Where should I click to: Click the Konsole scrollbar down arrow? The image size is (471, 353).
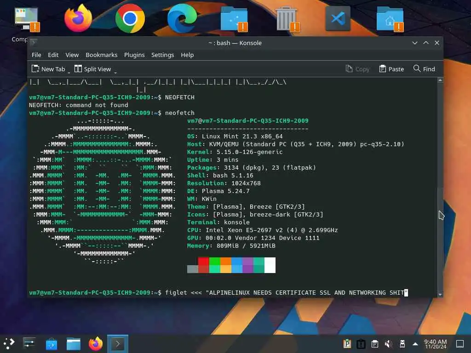[x=440, y=295]
